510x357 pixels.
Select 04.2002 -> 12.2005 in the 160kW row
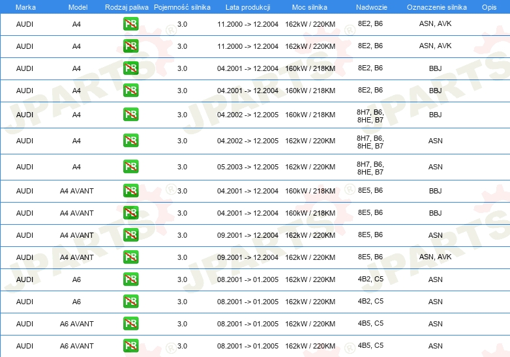248,115
